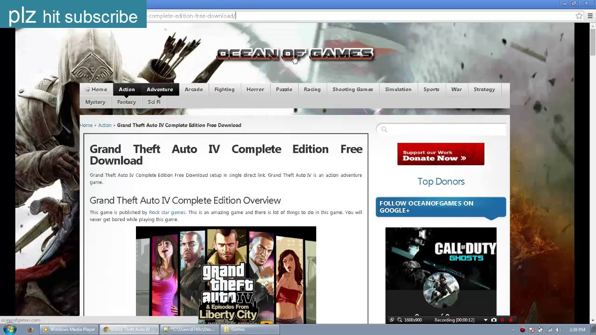
Task: Open the Windows Start button
Action: coord(9,329)
